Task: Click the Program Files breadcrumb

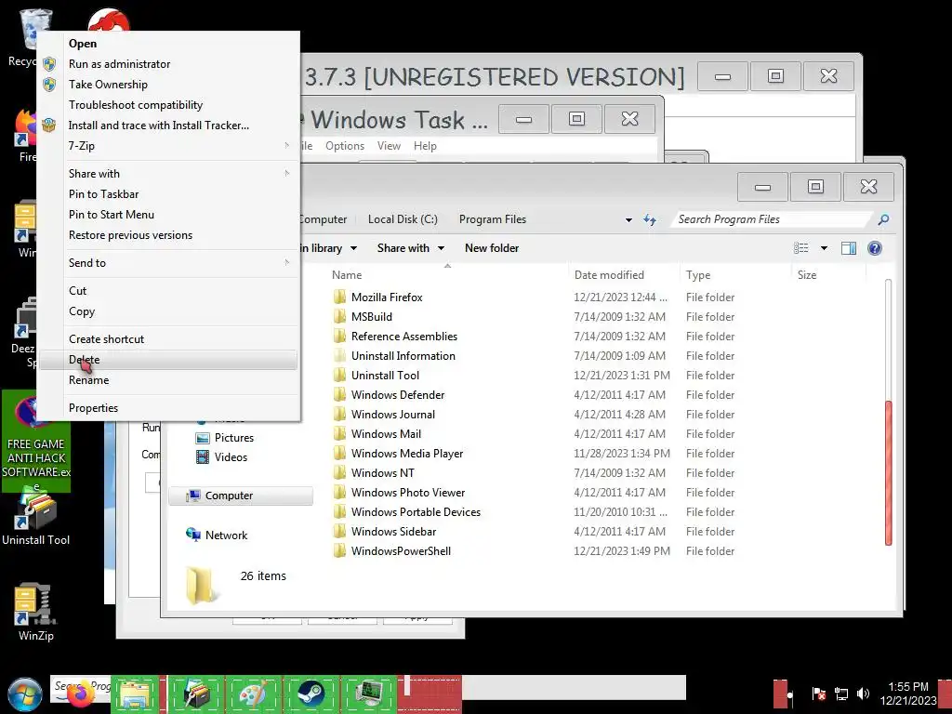Action: [x=493, y=219]
